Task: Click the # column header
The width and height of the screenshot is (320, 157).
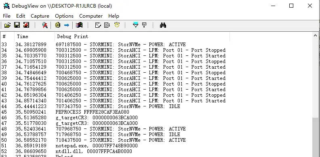Action: click(x=7, y=37)
